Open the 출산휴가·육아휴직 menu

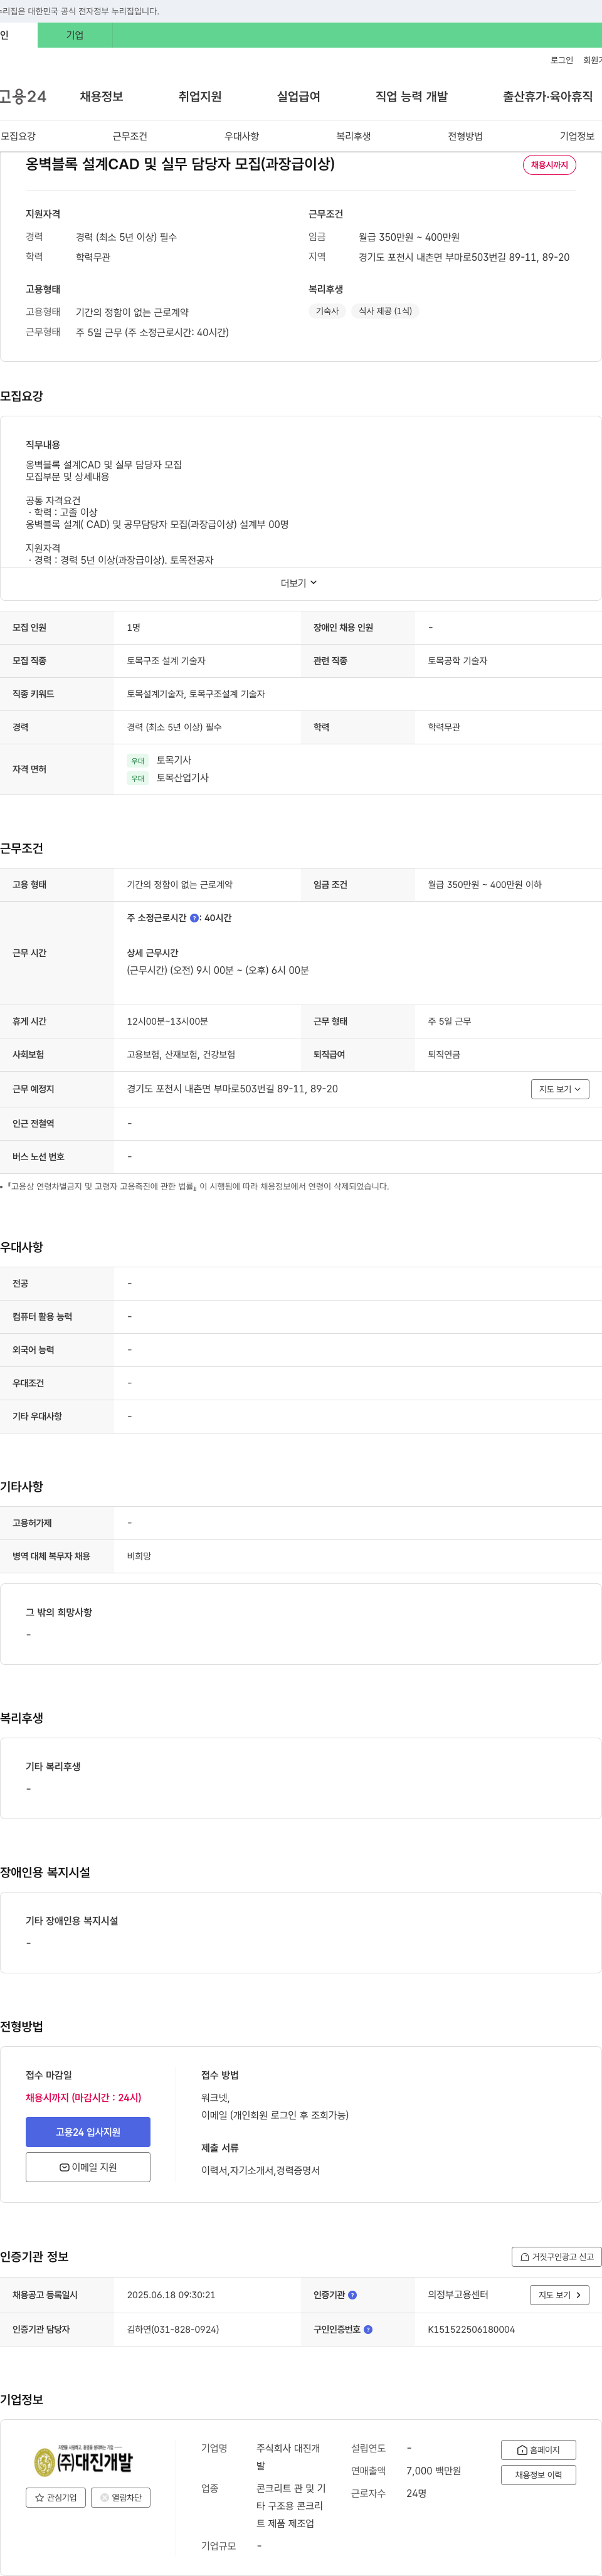point(547,97)
